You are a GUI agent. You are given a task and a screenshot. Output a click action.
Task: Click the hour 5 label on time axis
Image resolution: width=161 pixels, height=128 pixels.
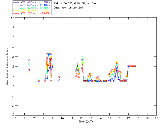(x=15, y=118)
